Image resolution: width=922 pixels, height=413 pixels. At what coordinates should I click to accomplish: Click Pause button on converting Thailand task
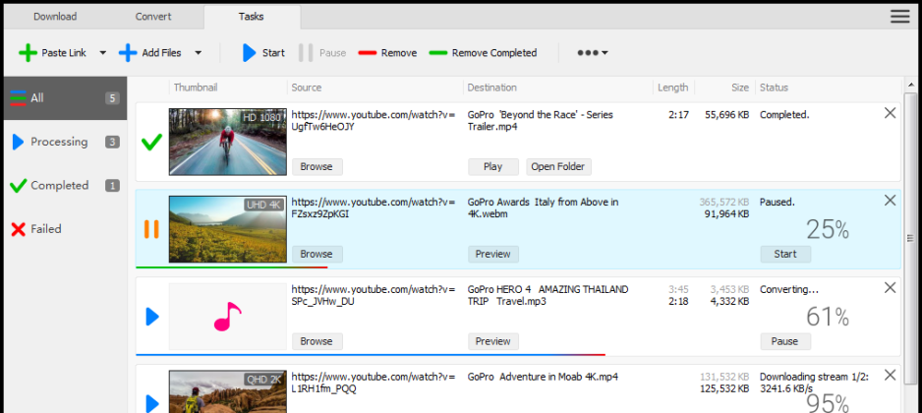pyautogui.click(x=785, y=341)
